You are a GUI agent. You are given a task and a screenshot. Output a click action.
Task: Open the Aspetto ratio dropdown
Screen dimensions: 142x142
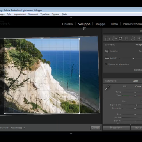140,51
